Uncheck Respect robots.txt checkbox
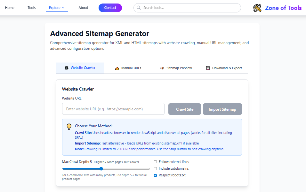Image resolution: width=306 pixels, height=192 pixels. [x=156, y=175]
